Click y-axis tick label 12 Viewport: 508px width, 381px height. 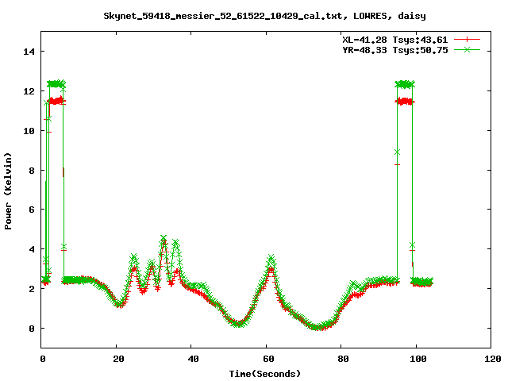coord(29,91)
